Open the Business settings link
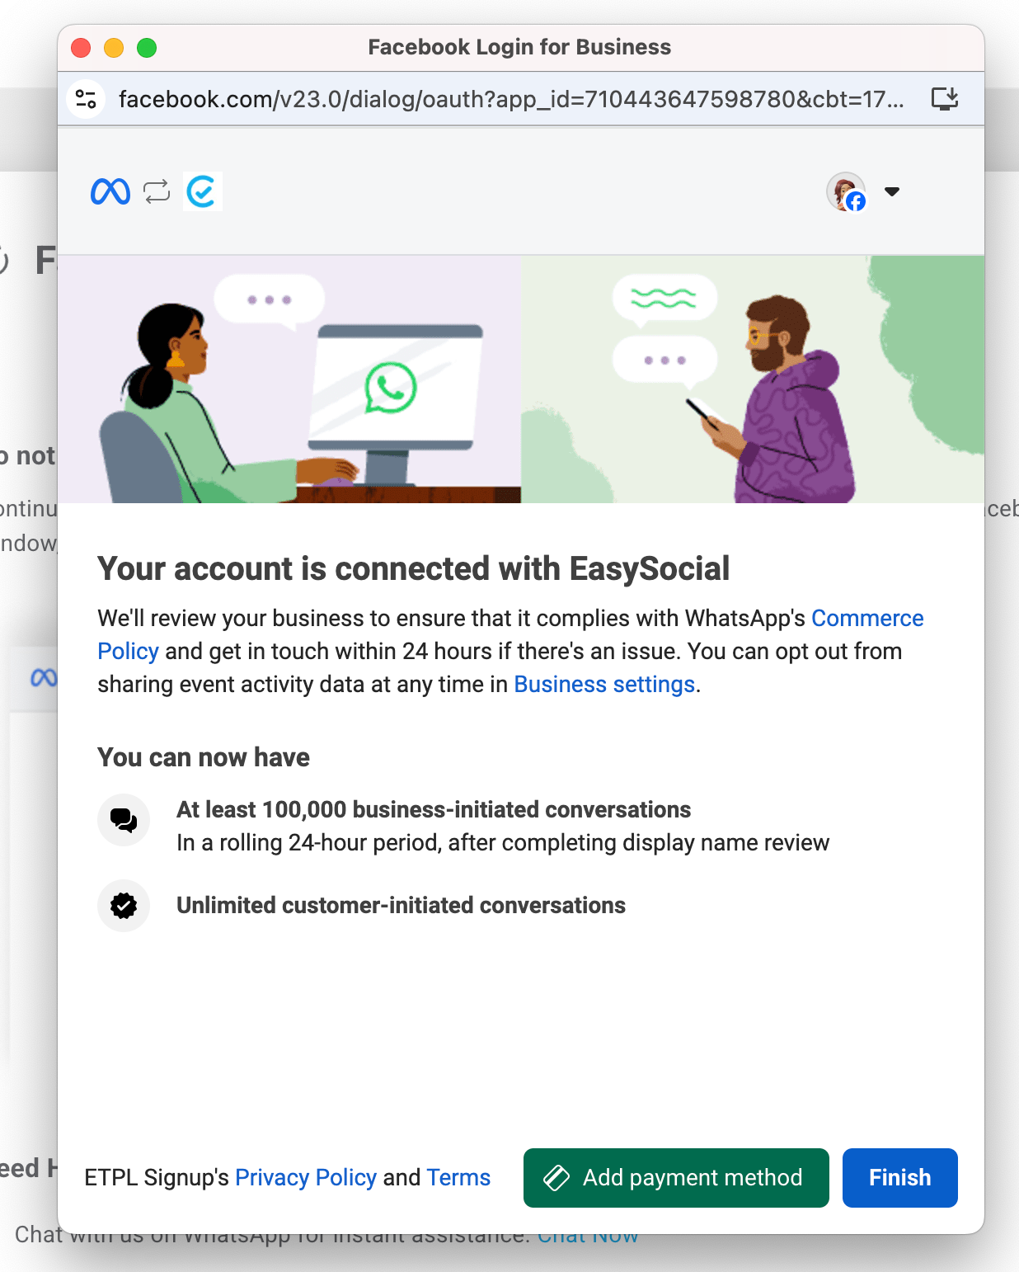Image resolution: width=1019 pixels, height=1272 pixels. point(604,685)
